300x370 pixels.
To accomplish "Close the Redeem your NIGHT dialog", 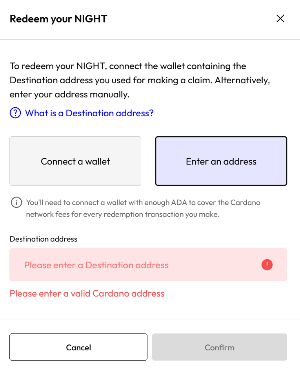I will coord(280,19).
